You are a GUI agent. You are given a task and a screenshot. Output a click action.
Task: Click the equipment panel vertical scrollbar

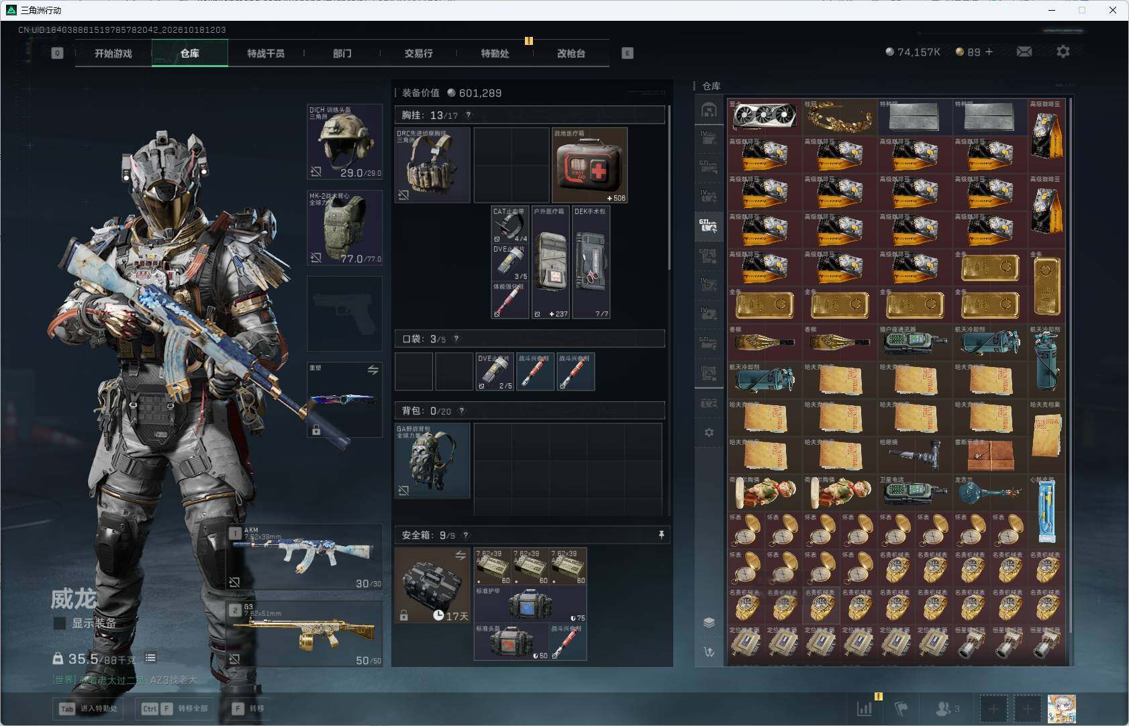669,188
